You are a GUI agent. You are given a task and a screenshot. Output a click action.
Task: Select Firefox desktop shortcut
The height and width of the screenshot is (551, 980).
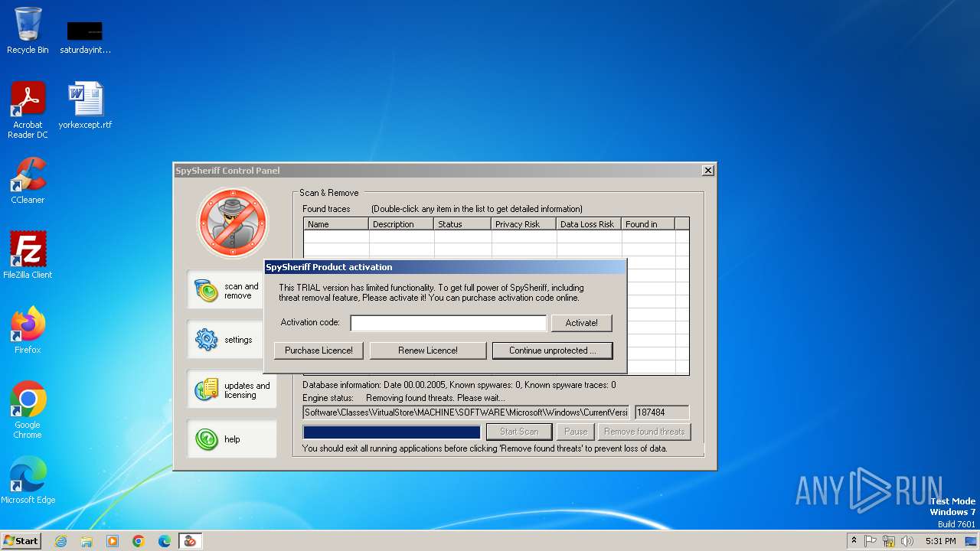pos(28,331)
